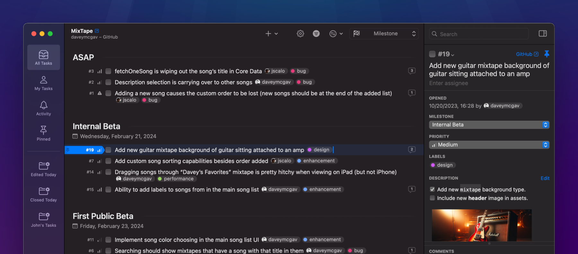Select the Pinned view in the sidebar
Screen dimensions: 578x254
click(x=43, y=133)
